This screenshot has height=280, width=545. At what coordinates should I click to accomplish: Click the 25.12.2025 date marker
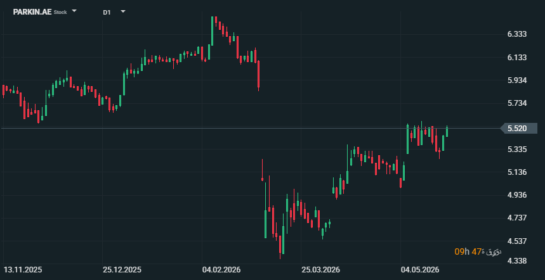(x=122, y=270)
